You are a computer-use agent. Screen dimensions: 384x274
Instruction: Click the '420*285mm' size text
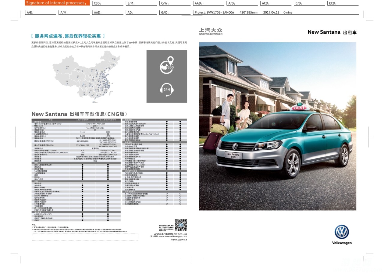point(248,13)
